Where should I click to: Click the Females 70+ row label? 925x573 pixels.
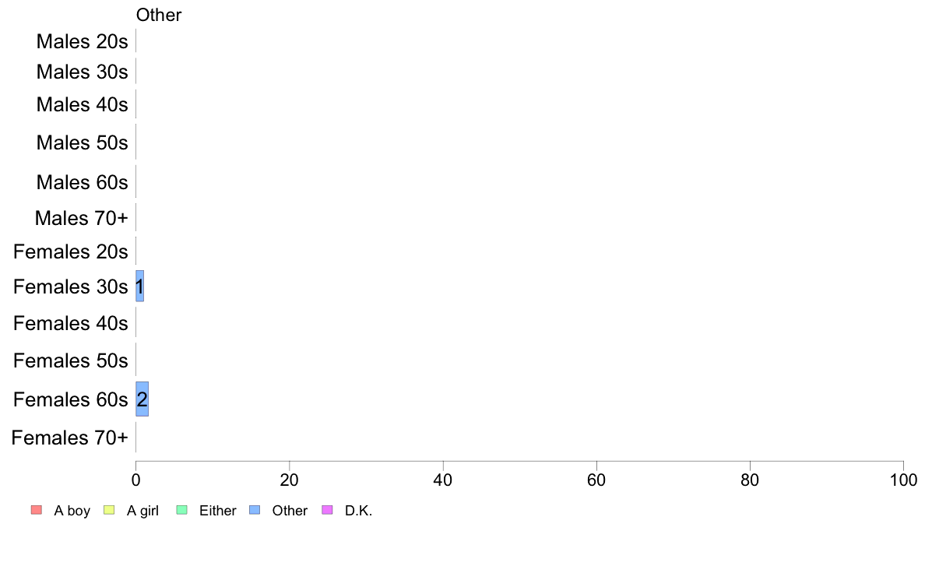coord(69,438)
